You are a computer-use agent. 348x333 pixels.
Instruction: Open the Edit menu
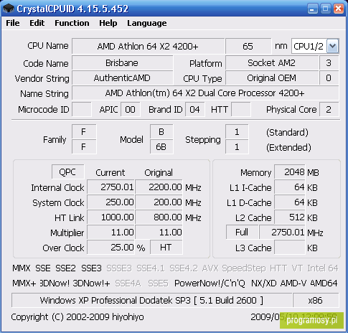point(37,23)
